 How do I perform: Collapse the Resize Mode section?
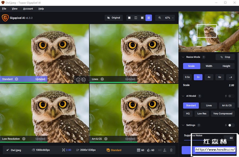coord(183,57)
